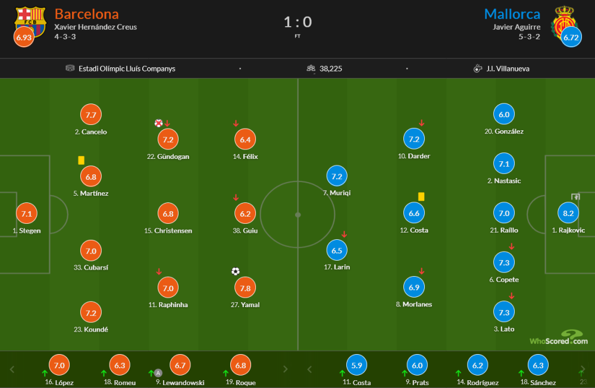595x388 pixels.
Task: Click the stadium icon beside Estadi Olímpic
Action: point(70,68)
